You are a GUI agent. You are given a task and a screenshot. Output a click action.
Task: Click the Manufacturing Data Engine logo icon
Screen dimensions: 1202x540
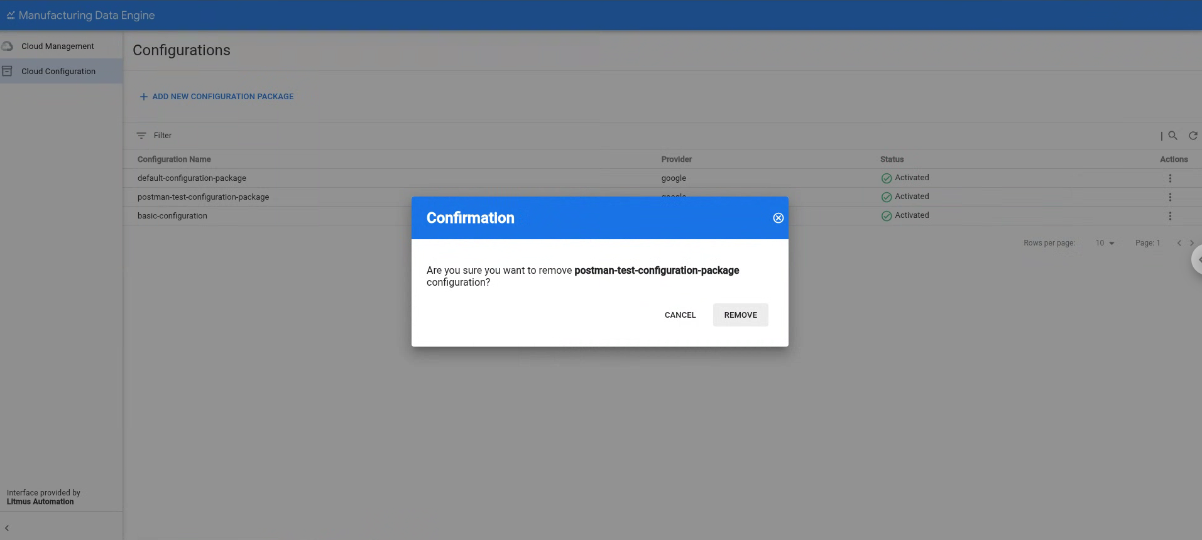click(x=11, y=15)
